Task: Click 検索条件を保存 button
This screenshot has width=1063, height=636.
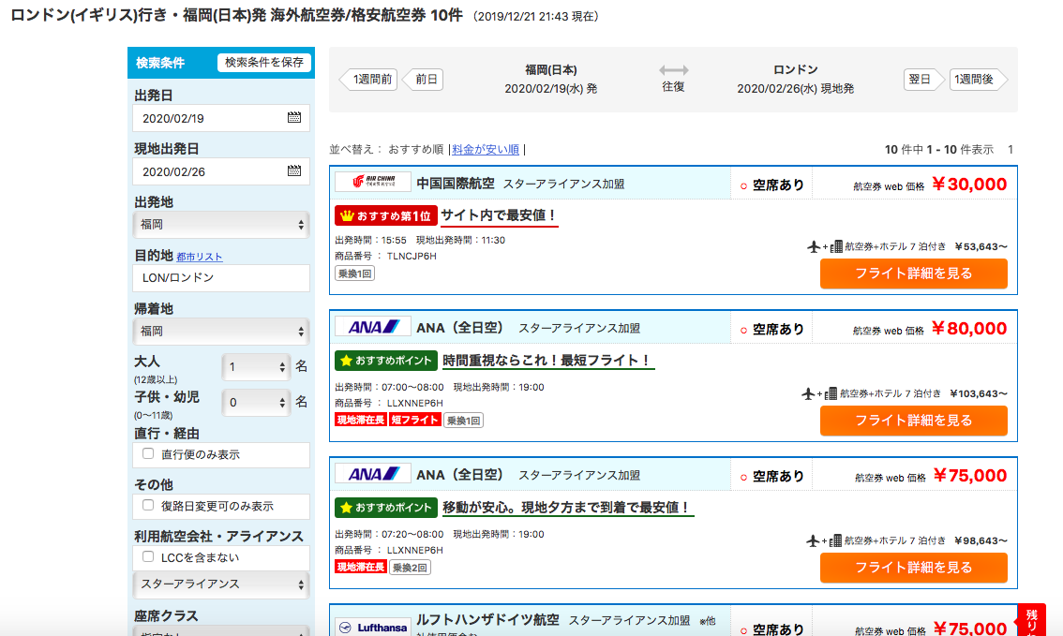Action: 264,63
